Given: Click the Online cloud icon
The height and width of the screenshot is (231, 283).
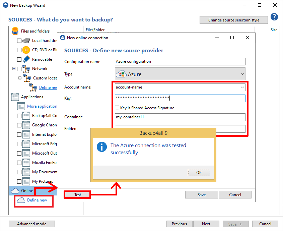Looking at the screenshot, I should pos(15,191).
